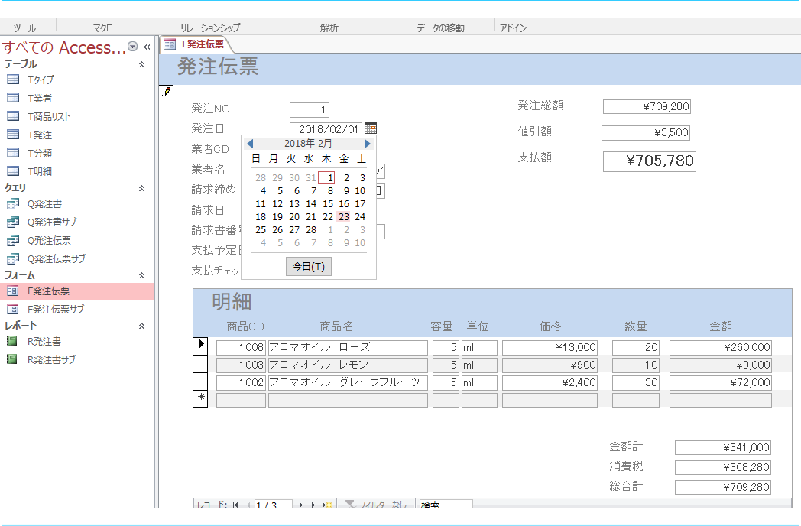Image resolution: width=801 pixels, height=526 pixels.
Task: Go to previous month in calendar popup
Action: (x=250, y=144)
